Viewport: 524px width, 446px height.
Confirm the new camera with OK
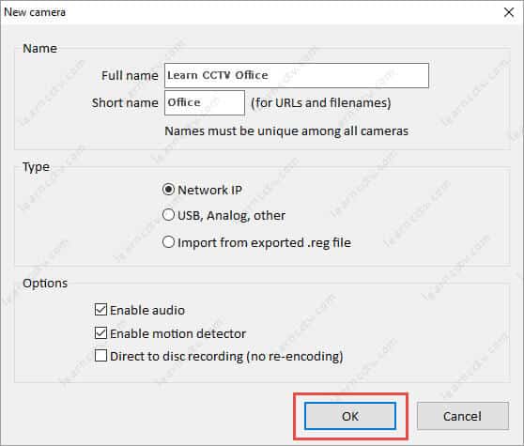(350, 416)
